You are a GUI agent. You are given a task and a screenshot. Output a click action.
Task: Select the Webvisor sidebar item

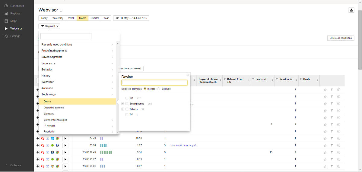pos(16,28)
